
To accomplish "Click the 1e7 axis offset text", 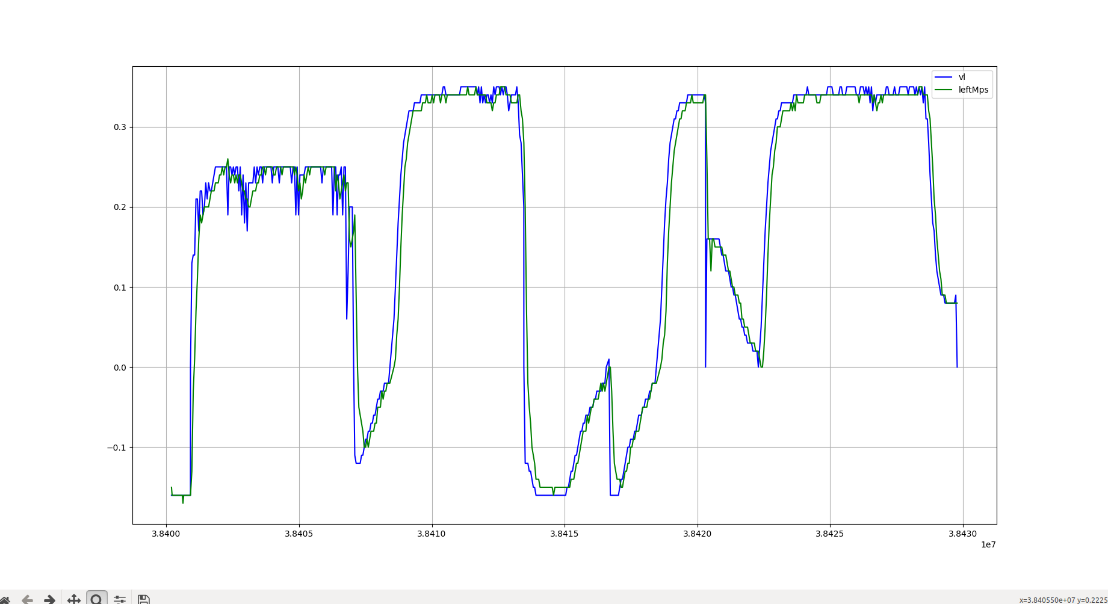I will tap(988, 544).
